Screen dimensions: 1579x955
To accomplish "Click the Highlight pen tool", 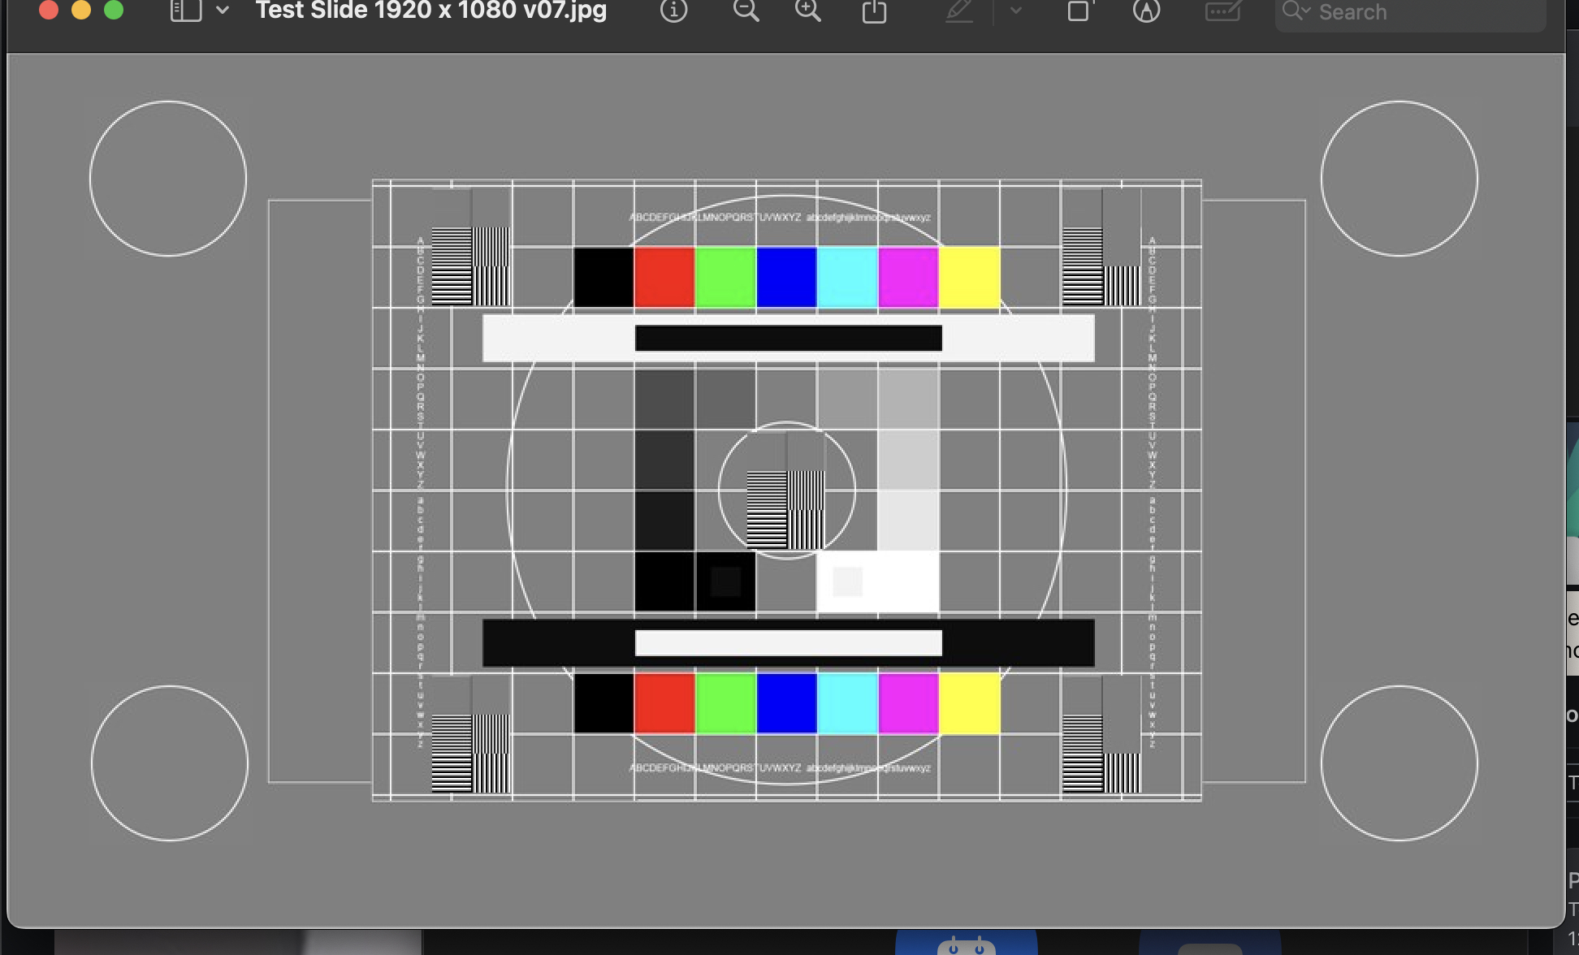I will [959, 11].
